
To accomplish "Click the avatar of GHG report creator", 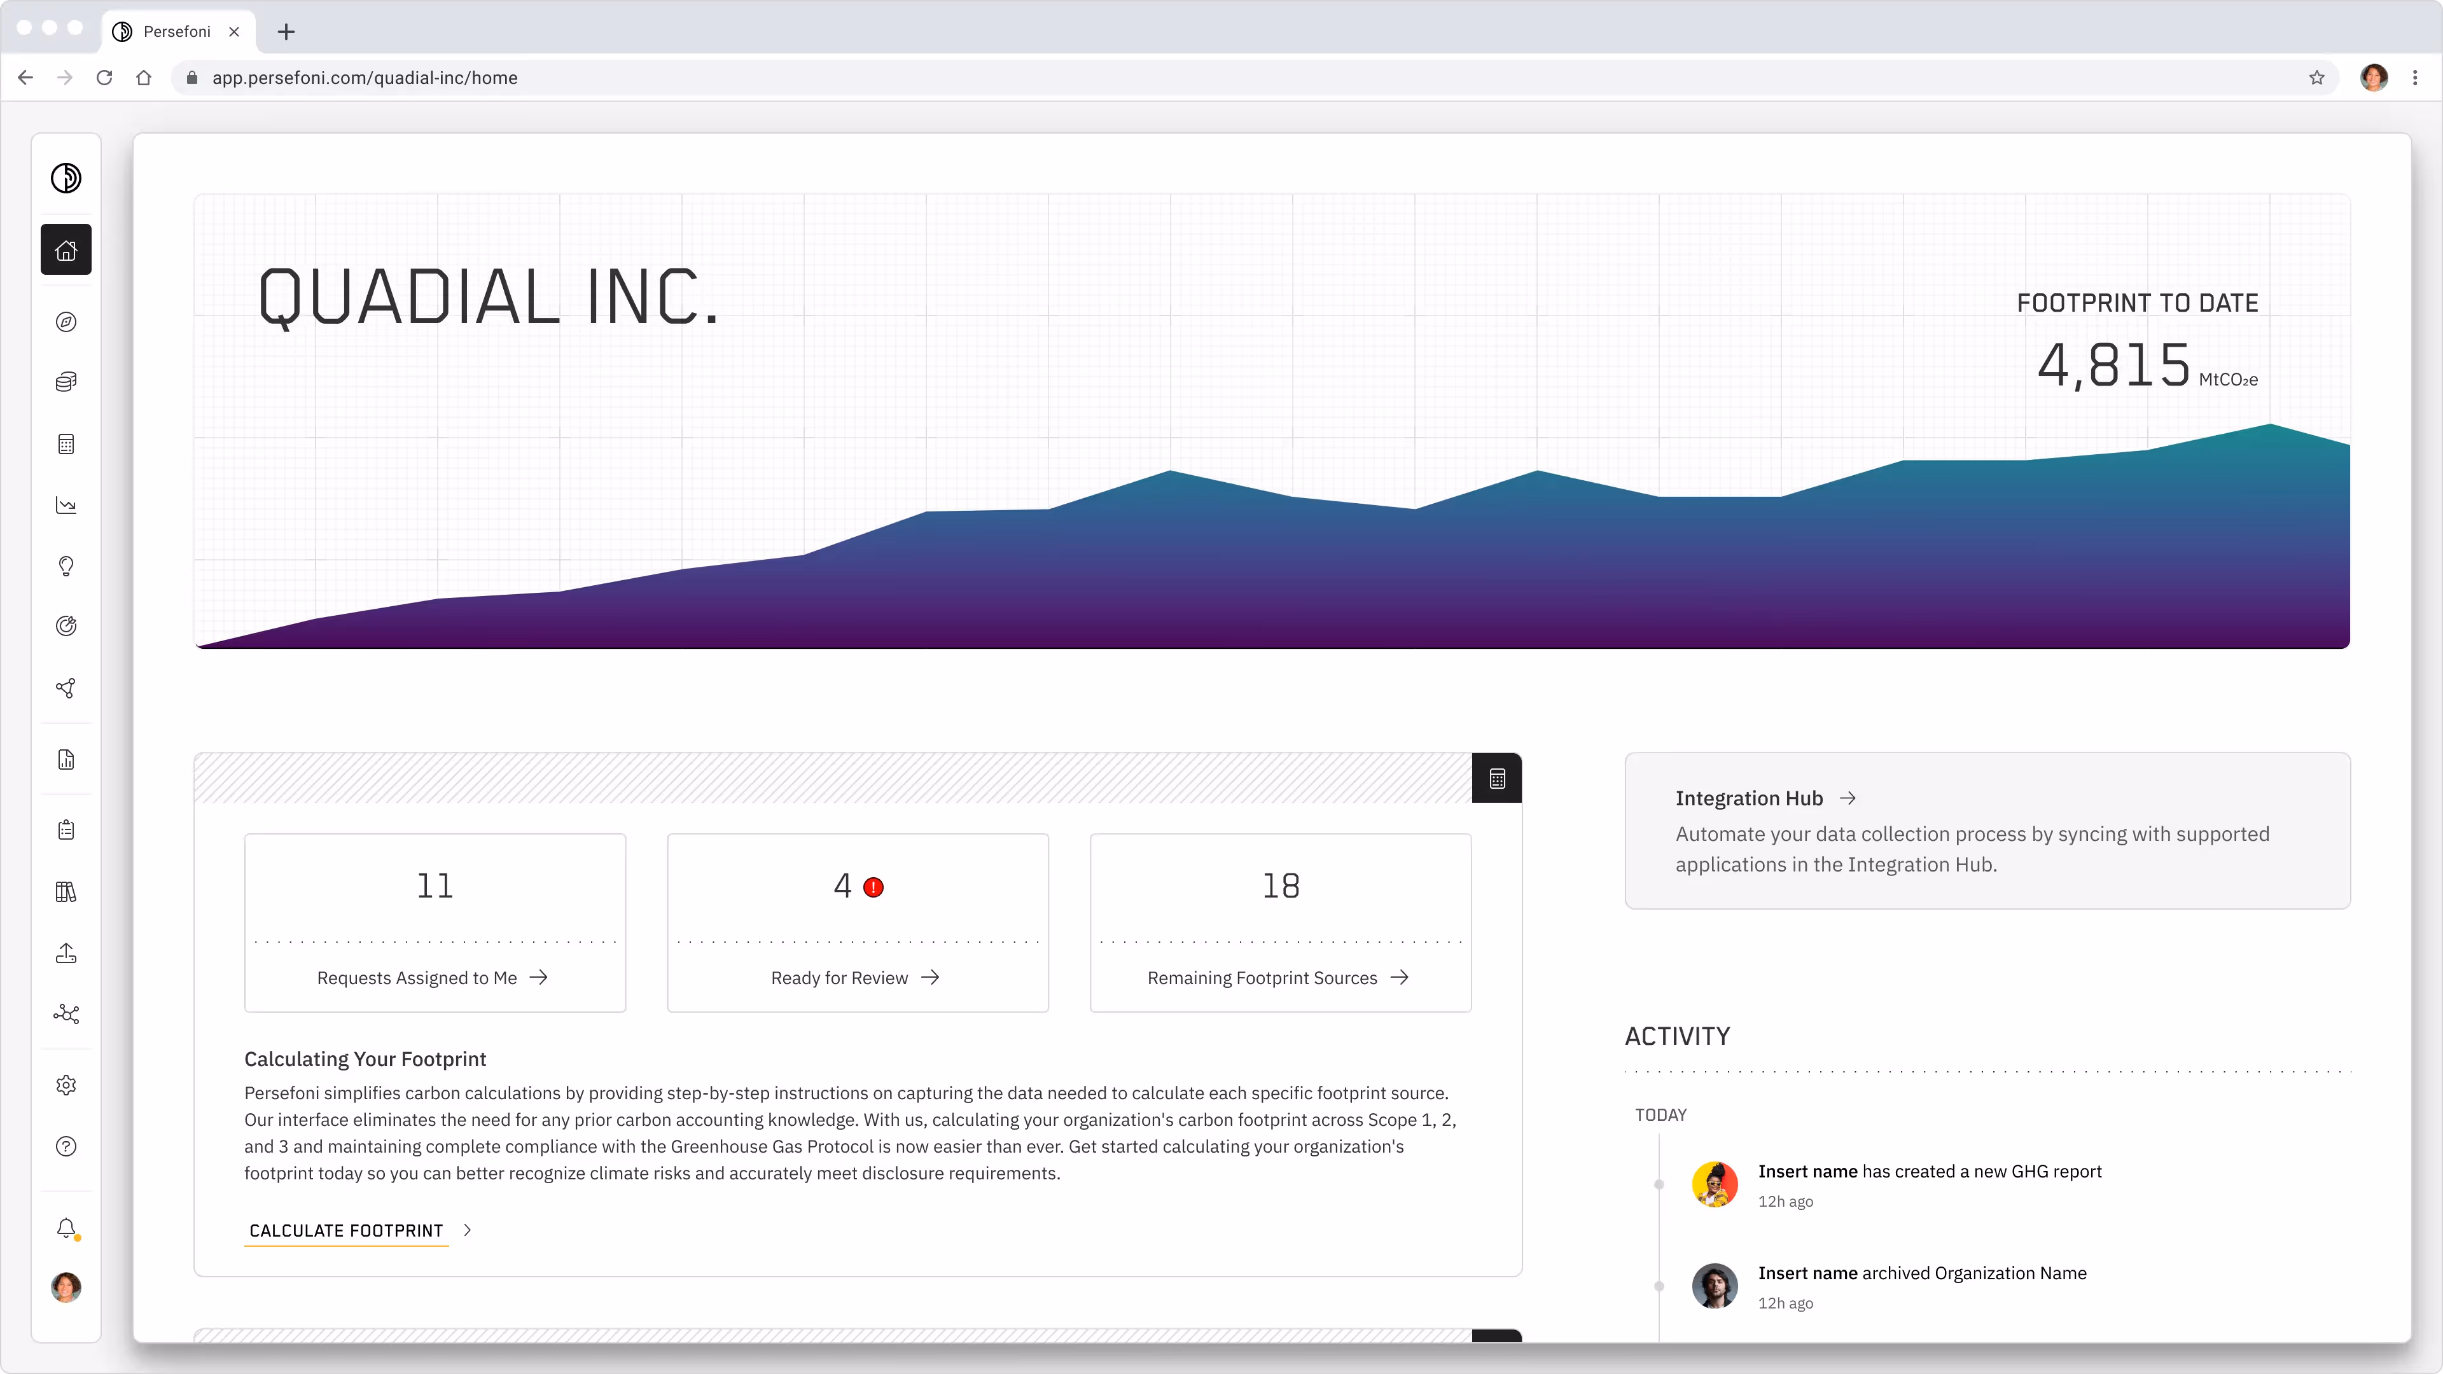I will 1715,1184.
